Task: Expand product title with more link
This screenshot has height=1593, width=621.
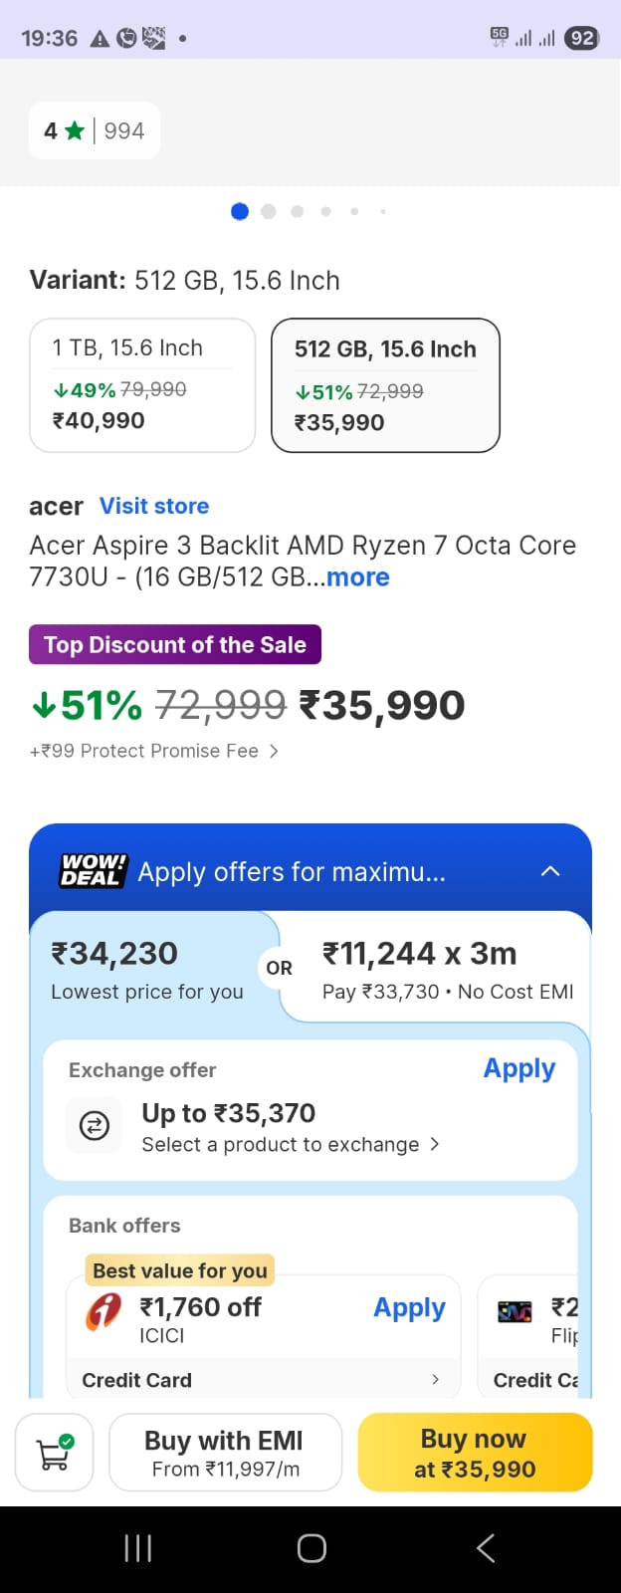Action: 358,577
